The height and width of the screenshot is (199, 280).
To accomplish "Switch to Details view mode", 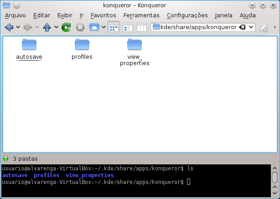I will (128, 27).
